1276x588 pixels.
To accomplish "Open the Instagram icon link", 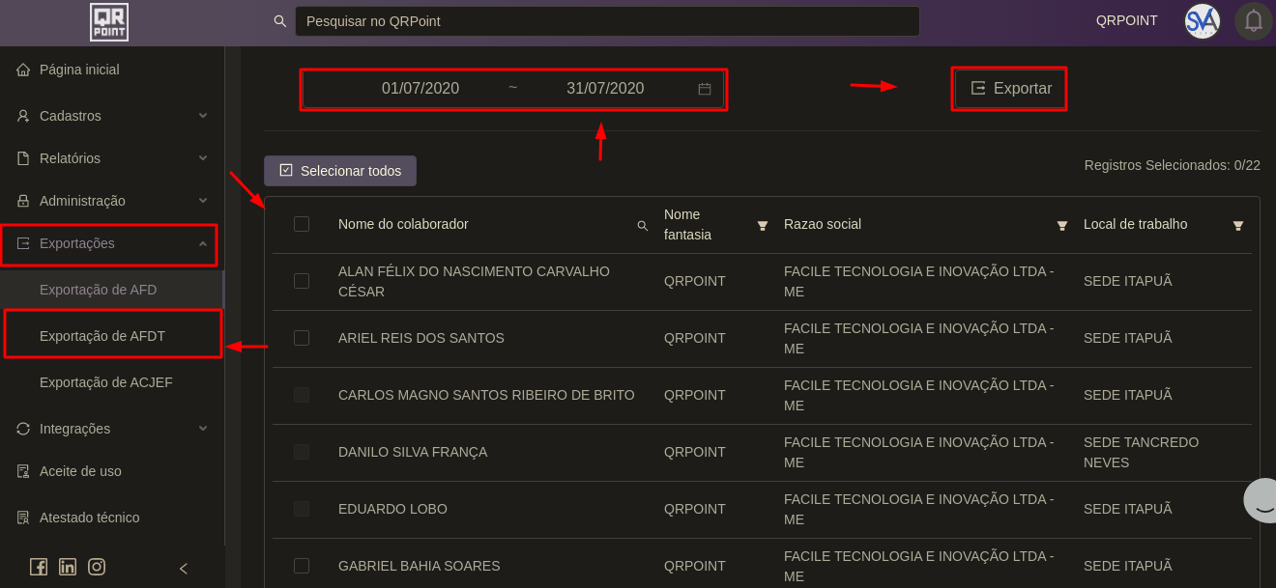I will (97, 567).
